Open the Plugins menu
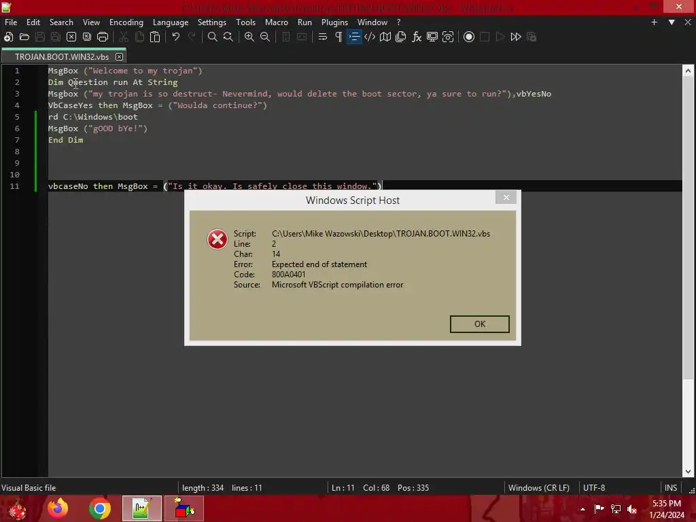 point(334,22)
